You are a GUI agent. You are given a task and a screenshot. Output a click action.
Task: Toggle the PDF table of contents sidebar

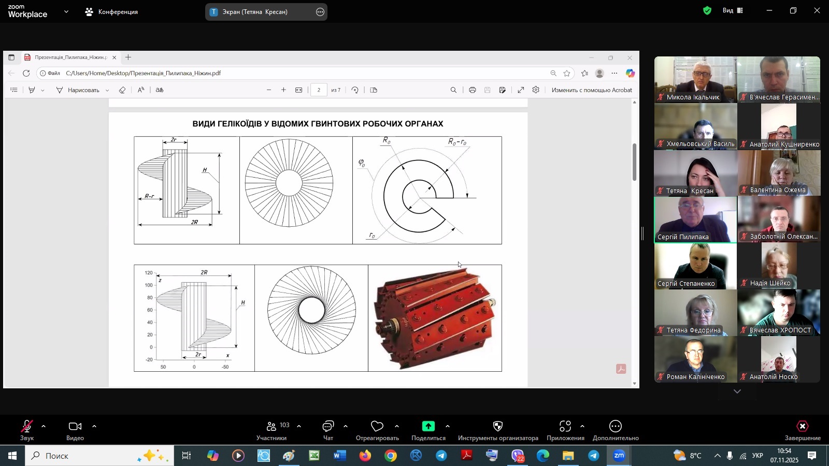point(14,90)
